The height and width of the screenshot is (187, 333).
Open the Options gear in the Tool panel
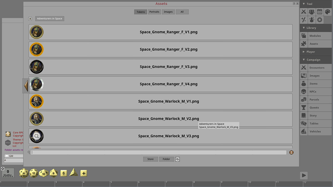tap(319, 19)
